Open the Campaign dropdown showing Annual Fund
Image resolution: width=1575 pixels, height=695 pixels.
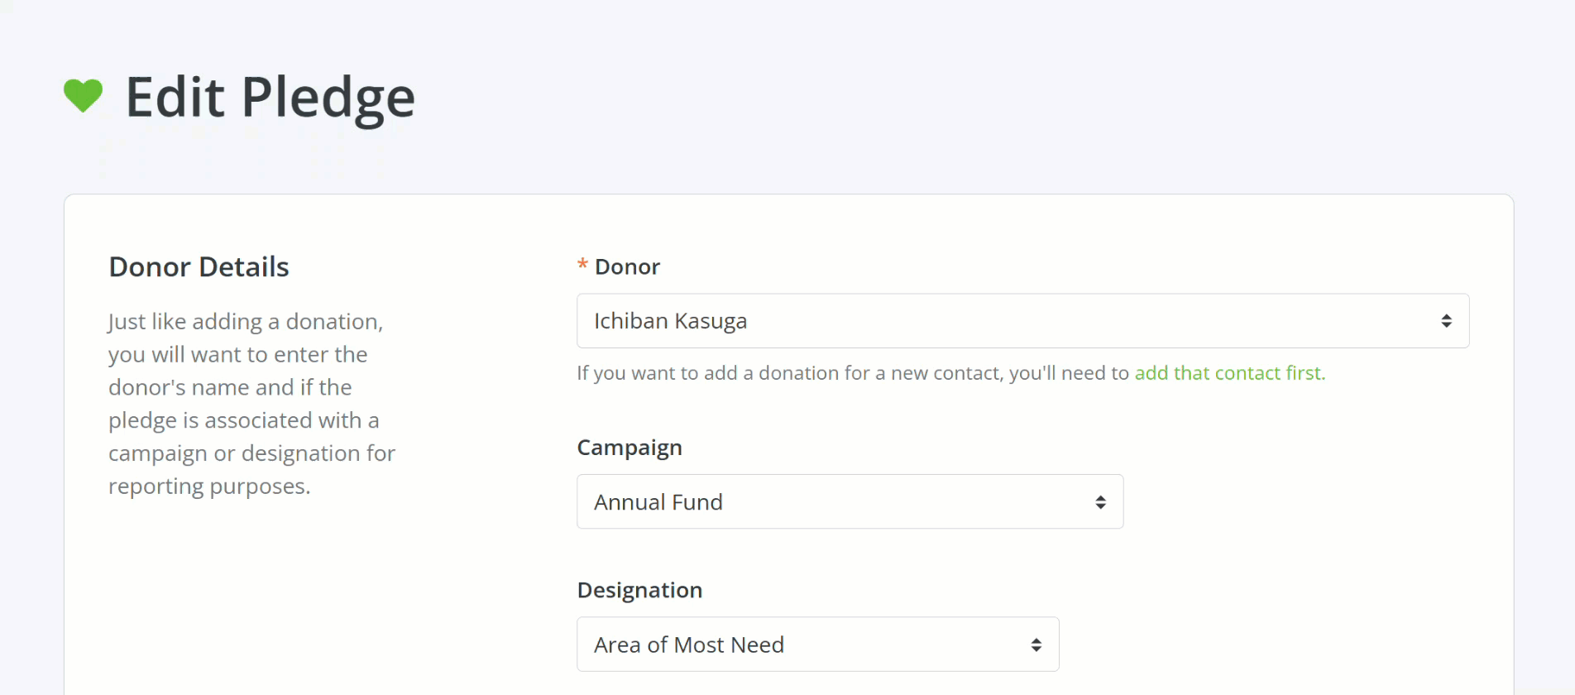pos(827,502)
